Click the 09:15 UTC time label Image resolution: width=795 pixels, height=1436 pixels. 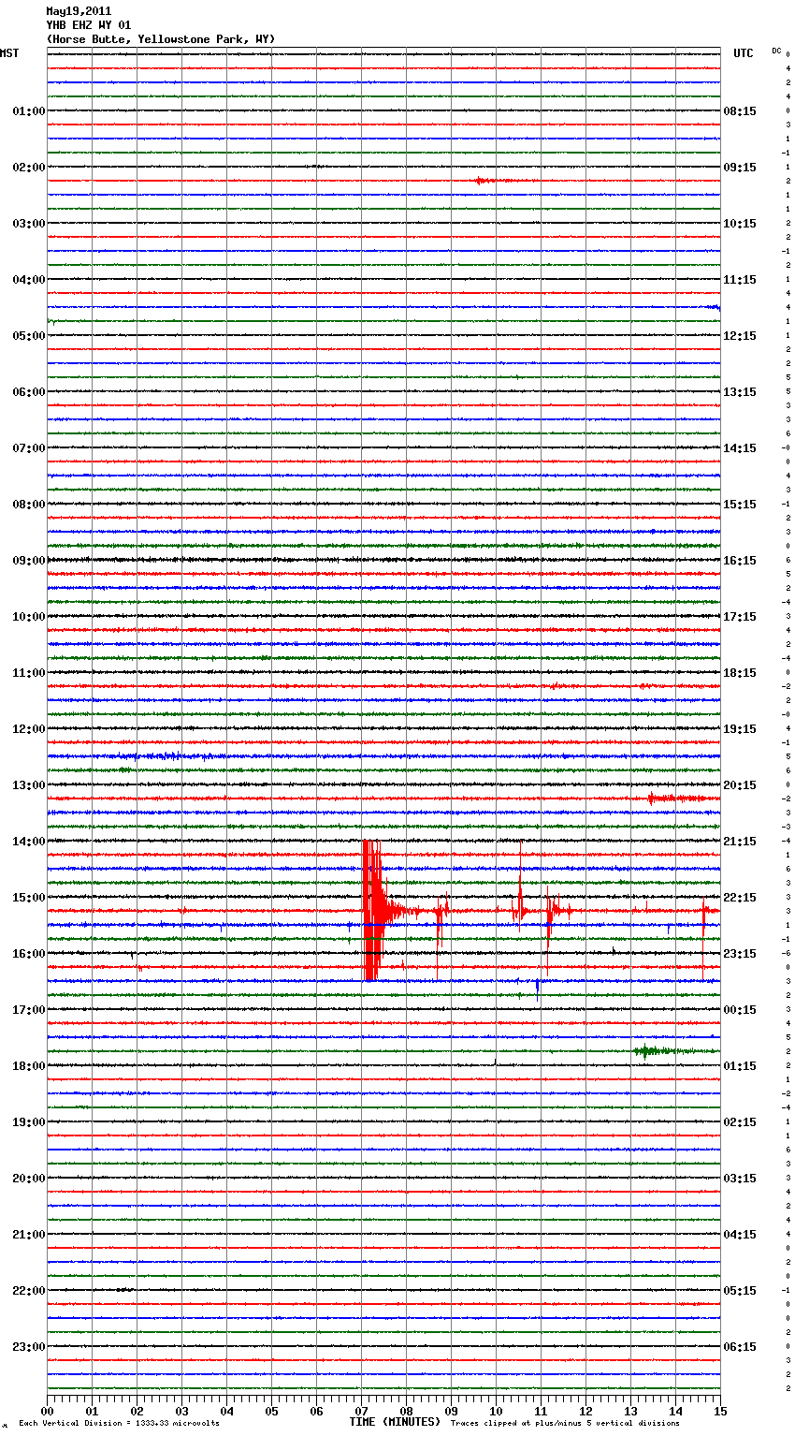click(x=740, y=168)
